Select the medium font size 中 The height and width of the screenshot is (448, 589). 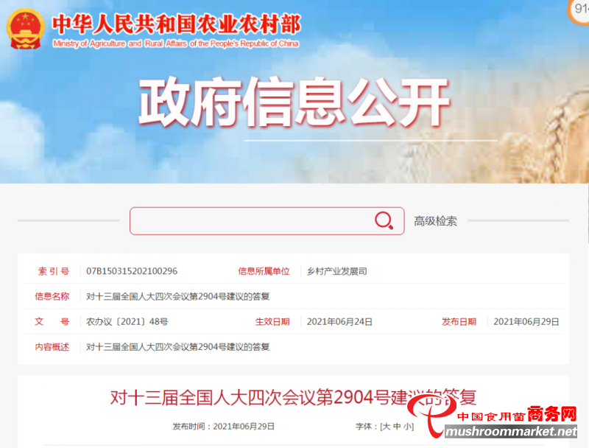click(397, 427)
